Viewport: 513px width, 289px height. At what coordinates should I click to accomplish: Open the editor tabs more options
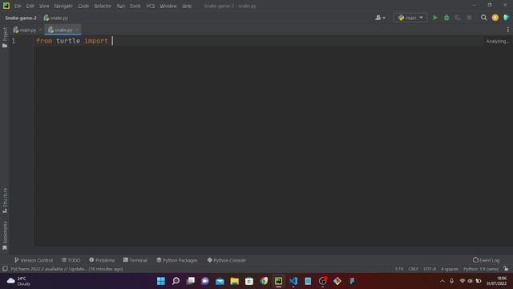[507, 30]
